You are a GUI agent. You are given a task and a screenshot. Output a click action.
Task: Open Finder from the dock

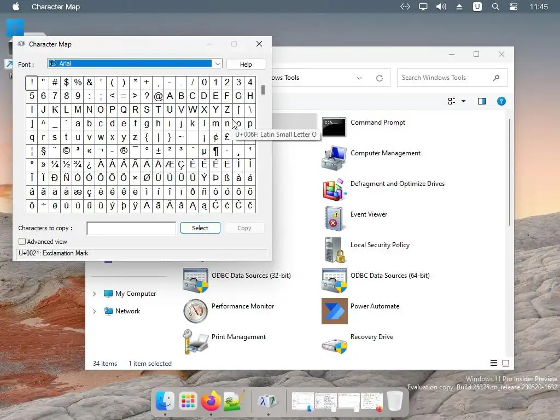point(165,401)
